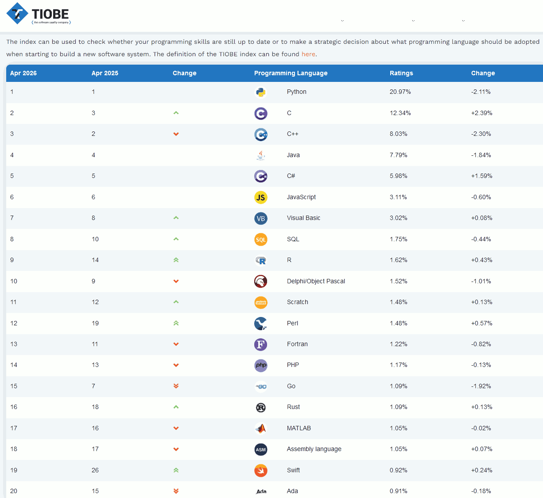Click the Programming Language column header

coord(291,73)
